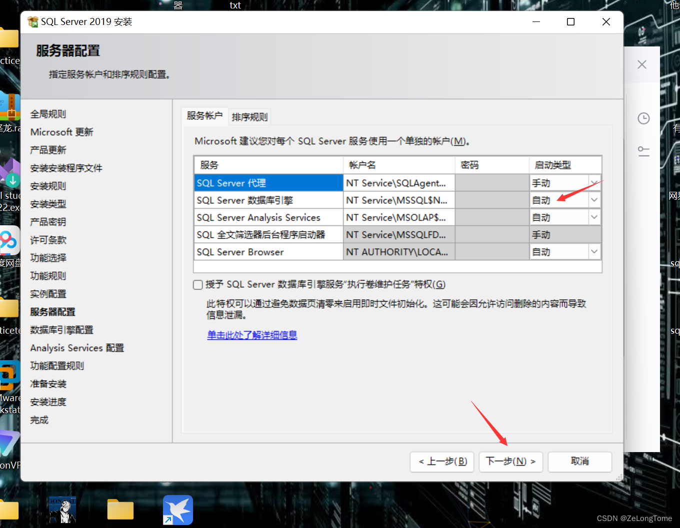Screen dimensions: 680x528
Task: Select the SQL 全文筛选器后台程序启动器 row
Action: (268, 235)
